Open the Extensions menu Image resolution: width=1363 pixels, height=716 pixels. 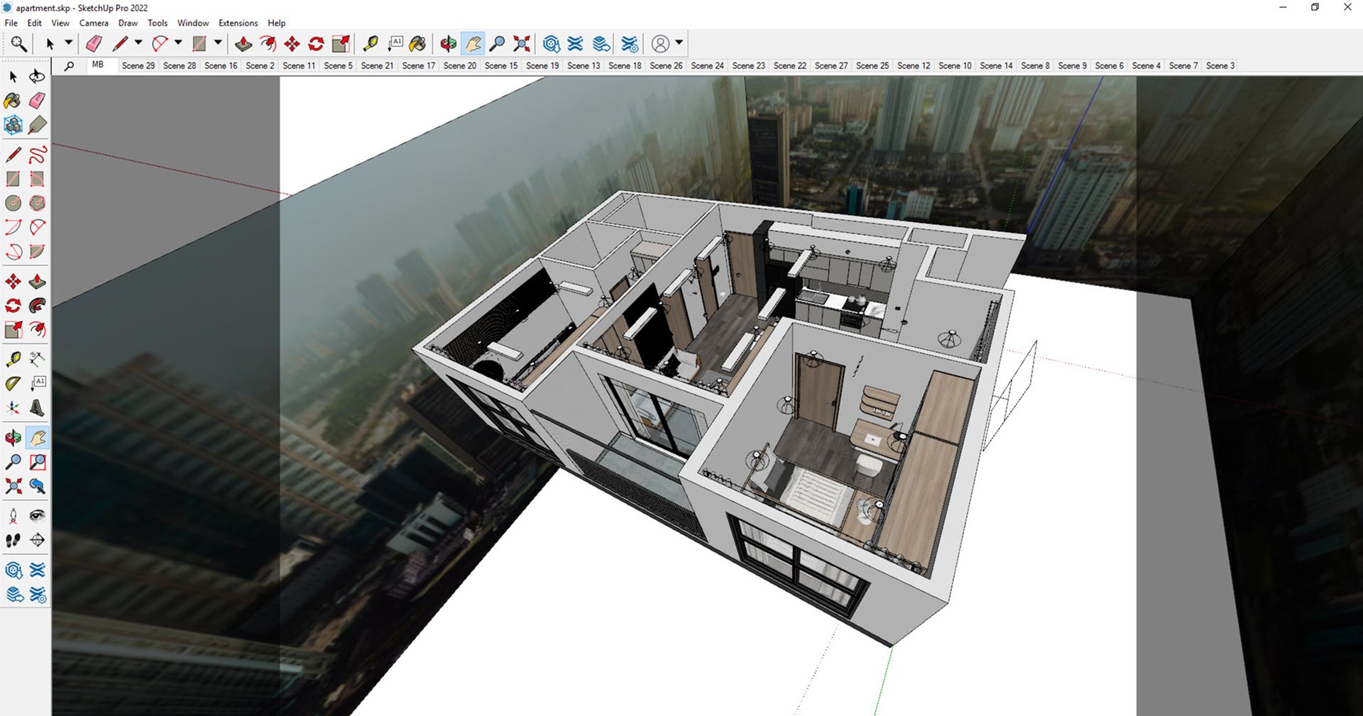point(239,23)
